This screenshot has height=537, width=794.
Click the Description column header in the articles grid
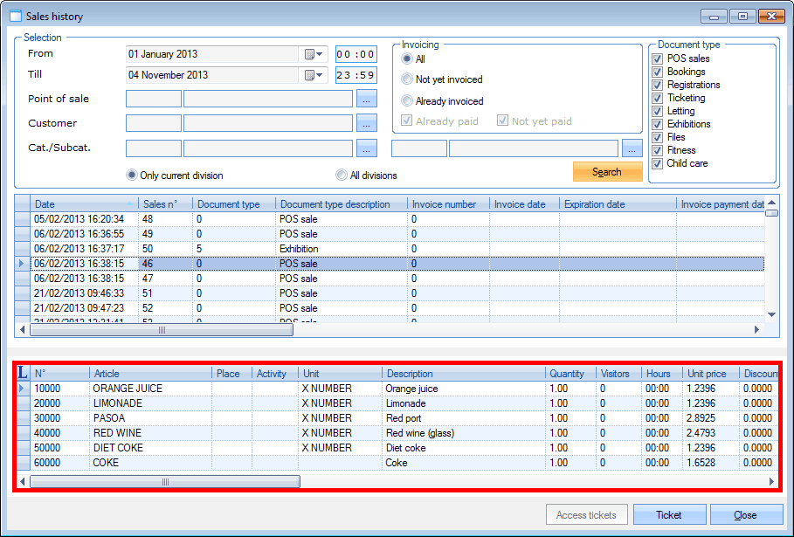pos(463,374)
